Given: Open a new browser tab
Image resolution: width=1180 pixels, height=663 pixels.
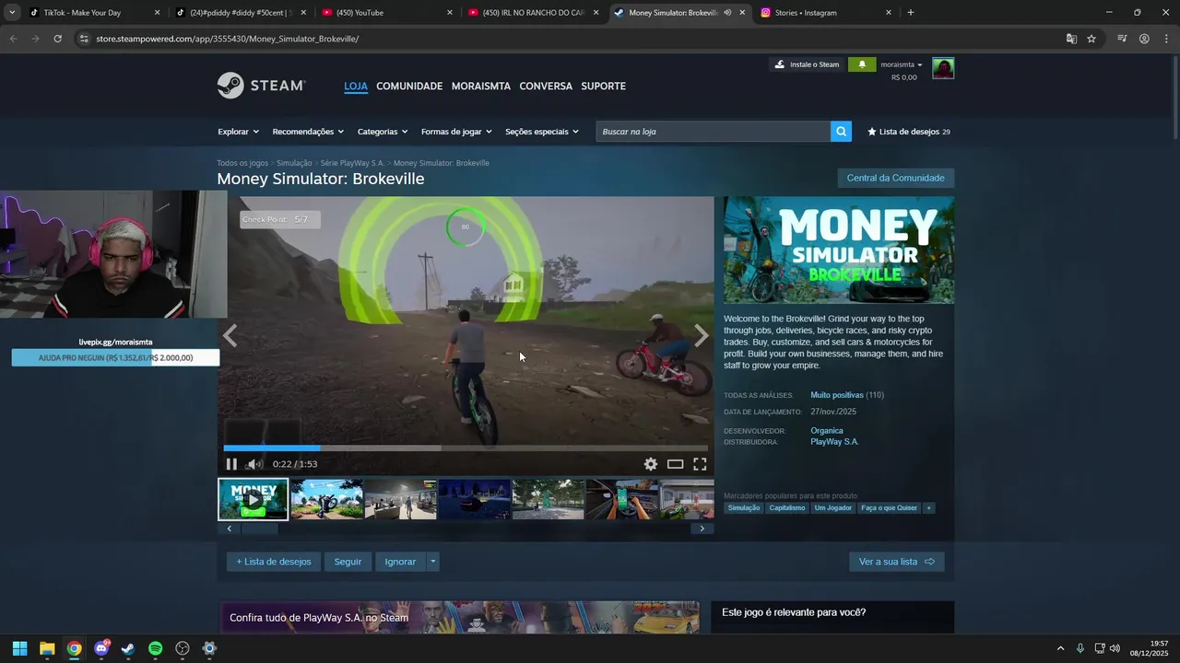Looking at the screenshot, I should pyautogui.click(x=911, y=13).
